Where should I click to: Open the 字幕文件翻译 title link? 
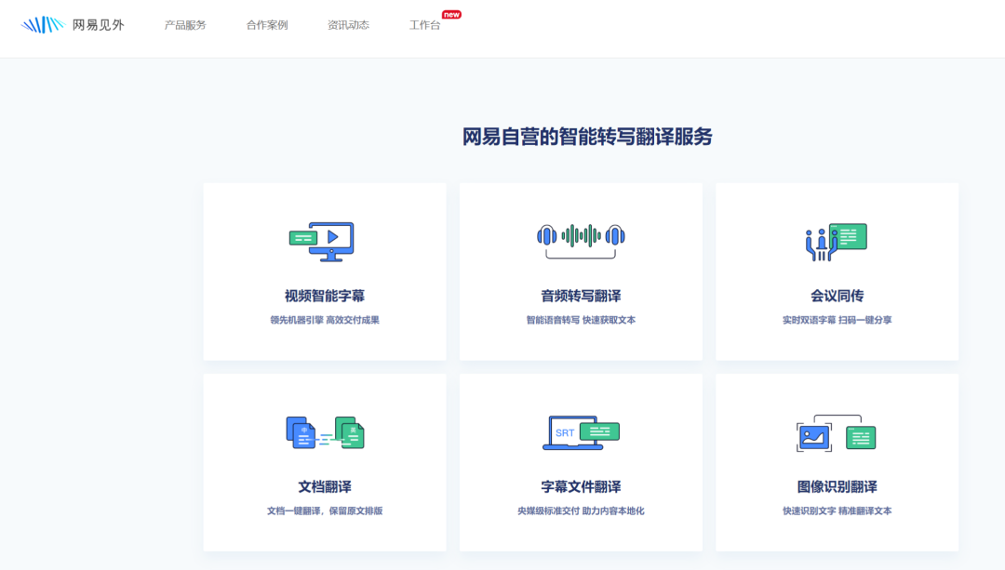581,486
